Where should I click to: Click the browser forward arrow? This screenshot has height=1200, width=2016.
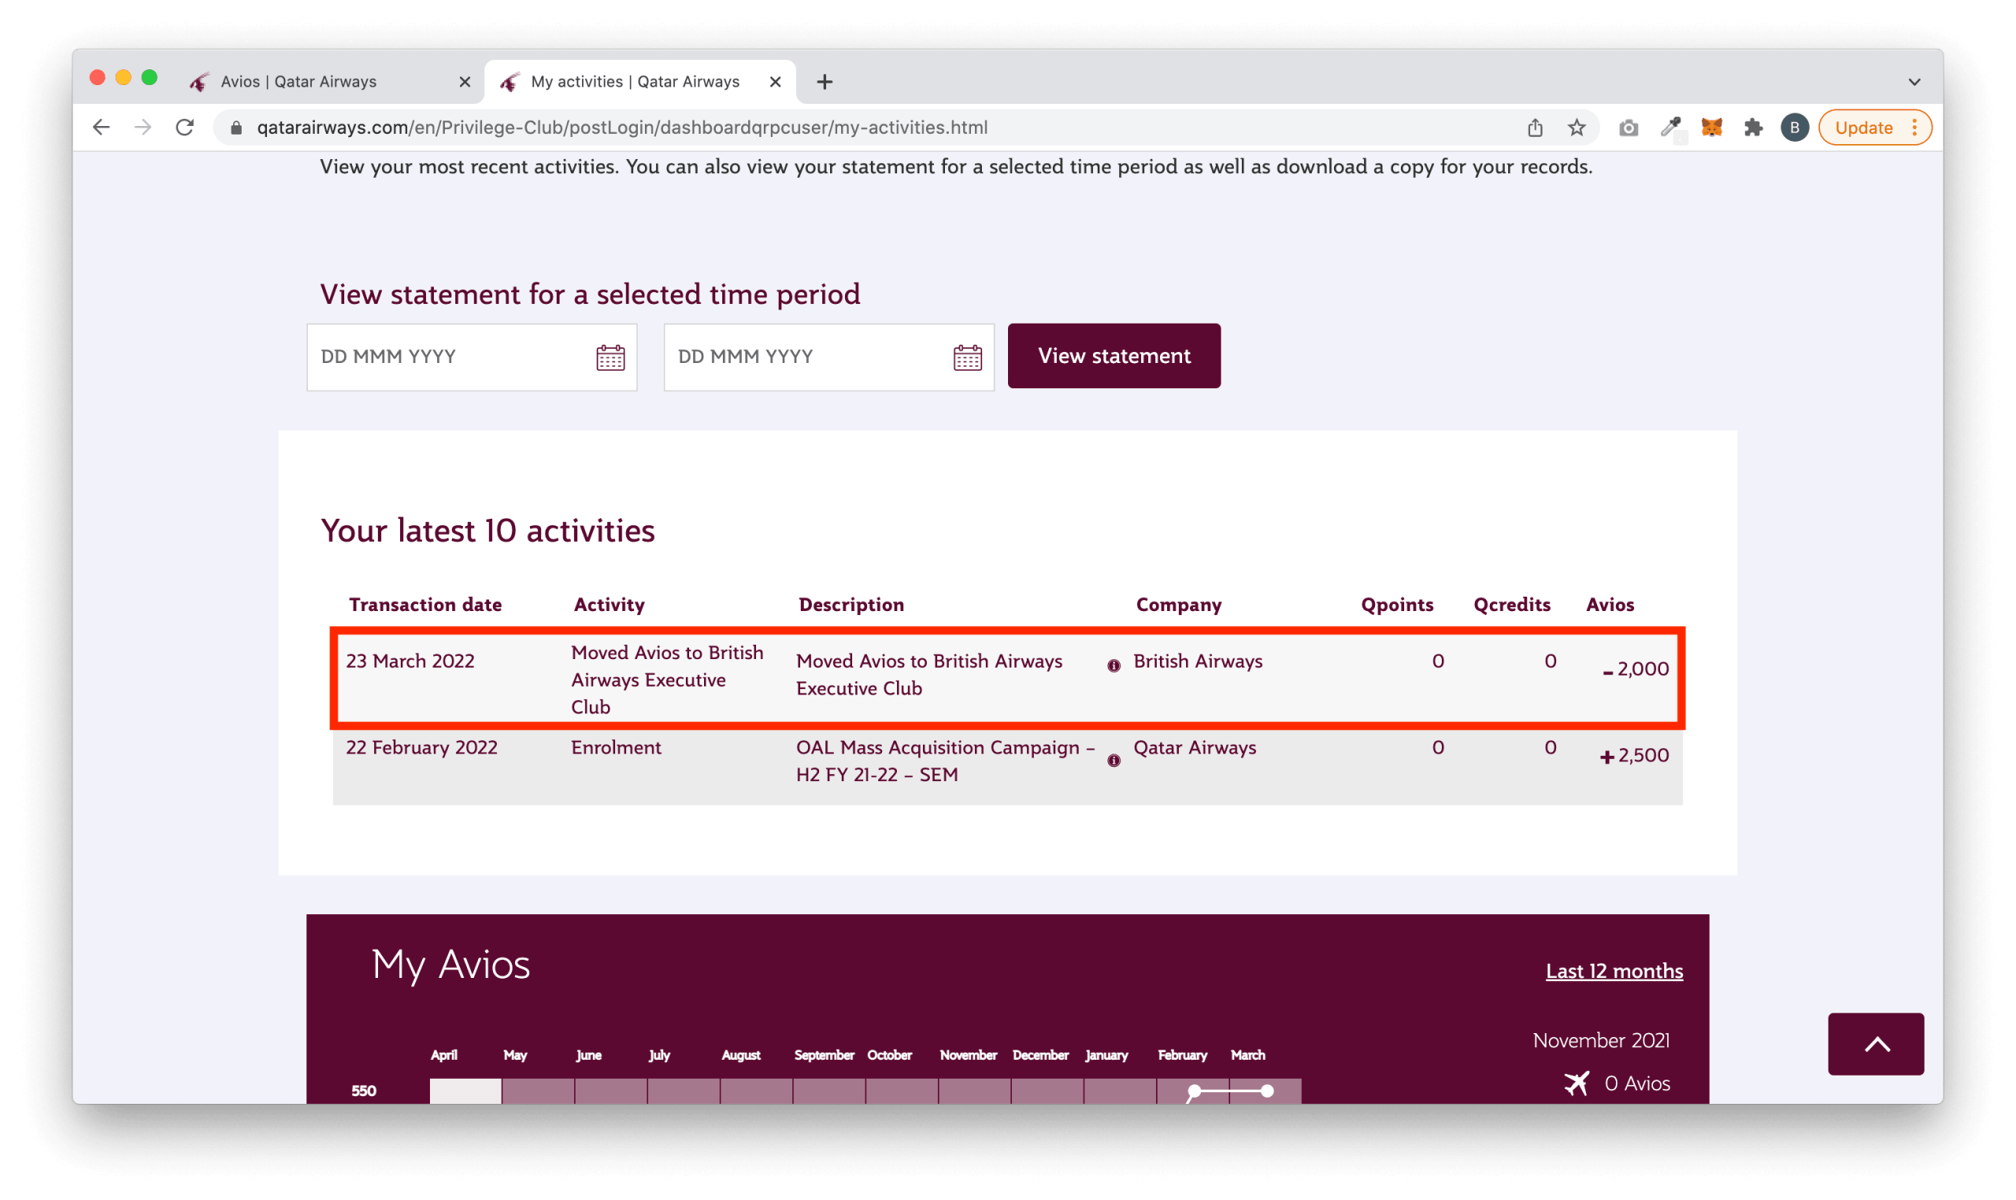coord(143,127)
